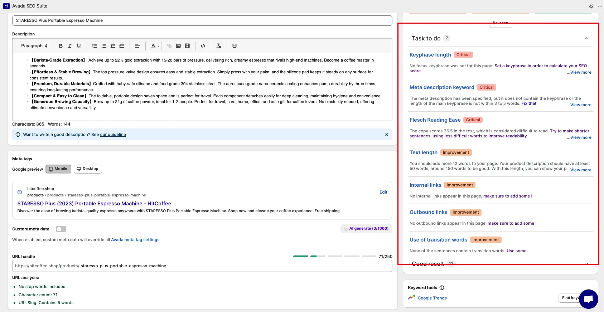Click the No stop words included line
The image size is (604, 312).
click(42, 287)
